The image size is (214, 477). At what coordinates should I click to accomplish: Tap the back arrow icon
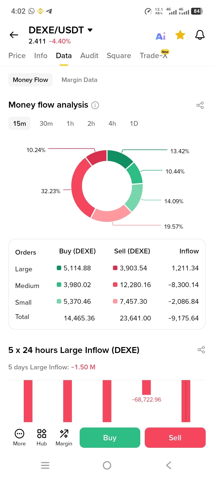pyautogui.click(x=14, y=35)
